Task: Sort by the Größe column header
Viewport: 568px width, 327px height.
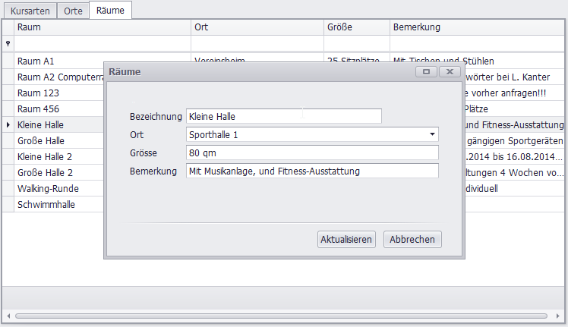Action: point(356,27)
